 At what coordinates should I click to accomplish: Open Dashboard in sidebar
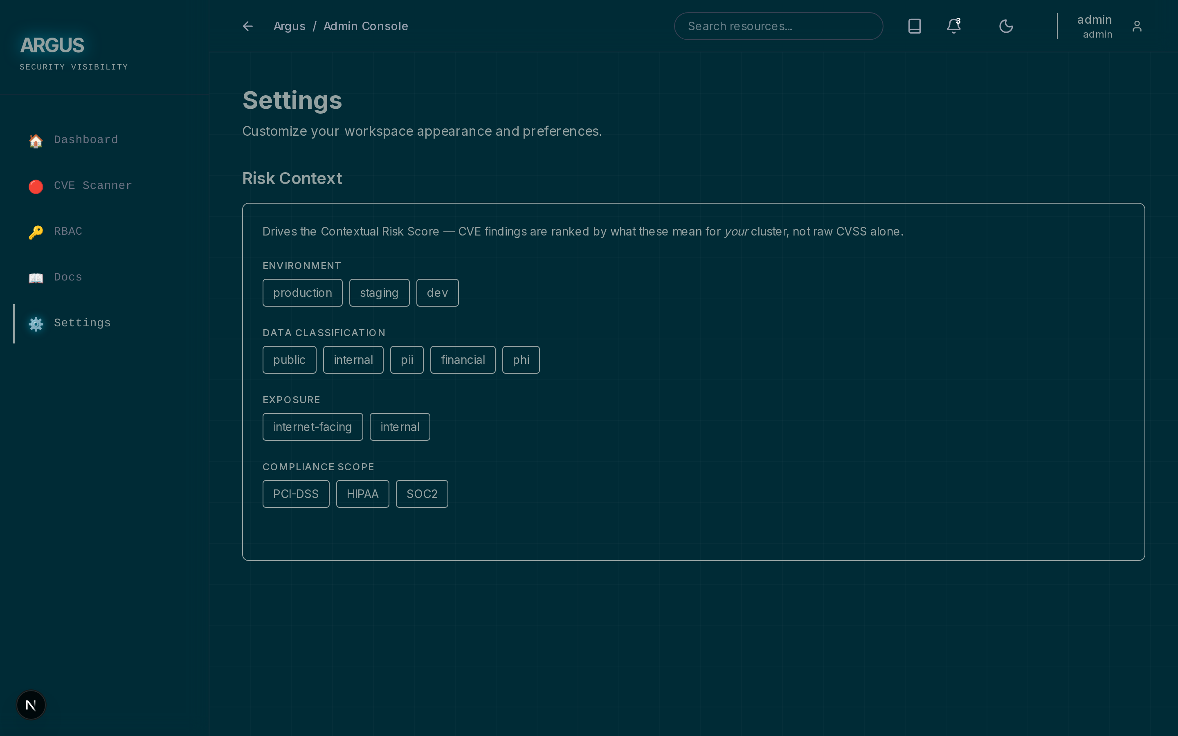(x=105, y=140)
